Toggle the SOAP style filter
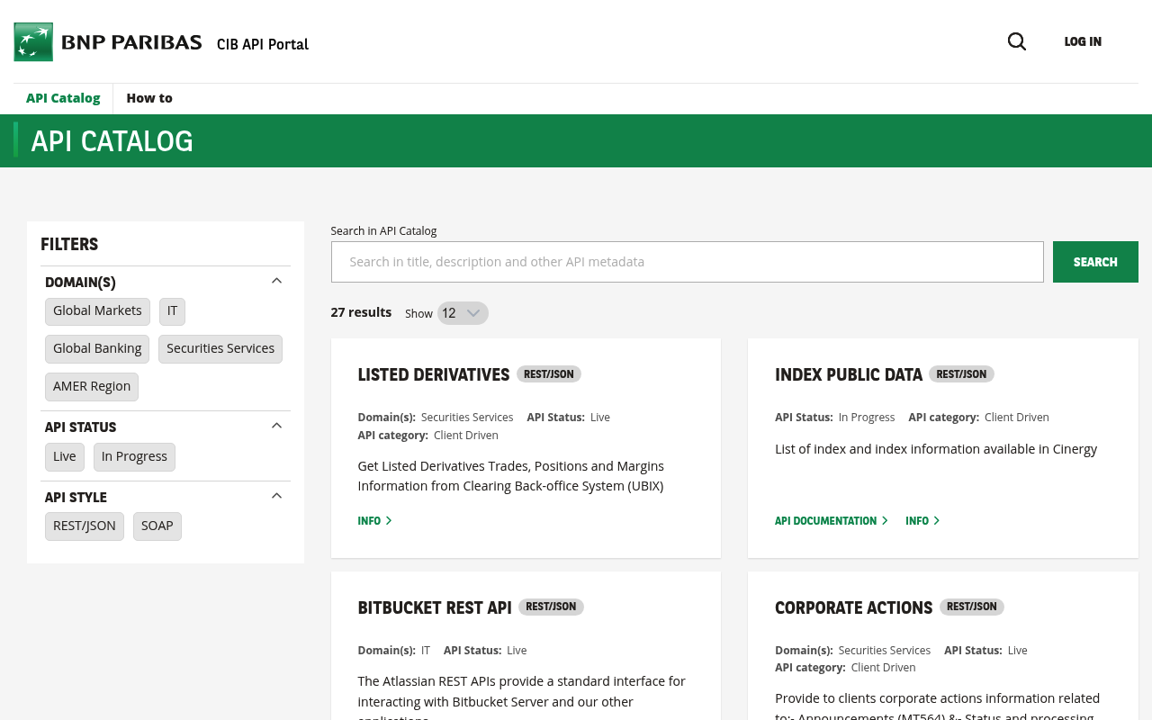The width and height of the screenshot is (1152, 720). (x=157, y=526)
